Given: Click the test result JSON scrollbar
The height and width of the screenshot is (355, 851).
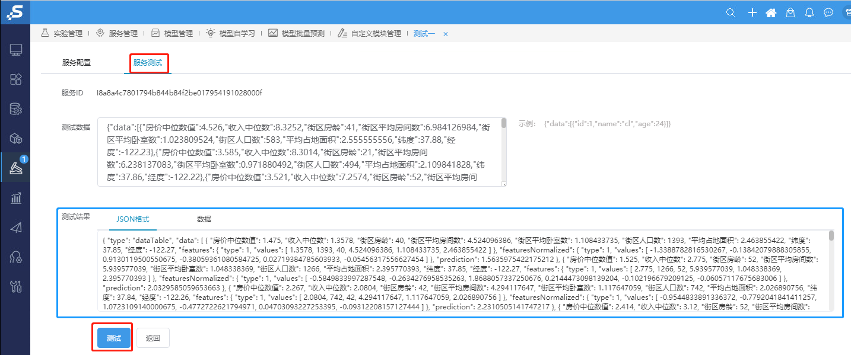Looking at the screenshot, I should [831, 236].
